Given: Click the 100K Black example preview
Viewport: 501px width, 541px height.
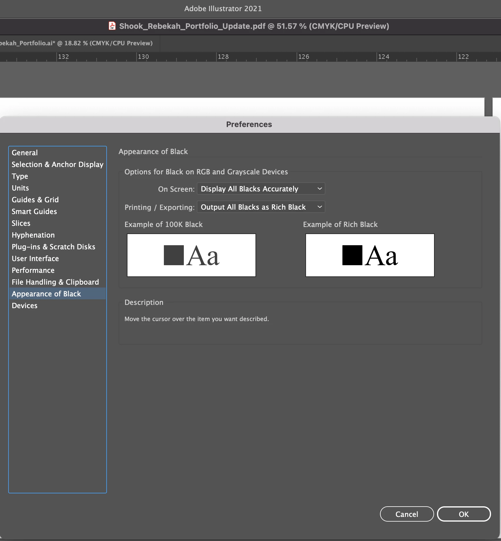Looking at the screenshot, I should click(x=191, y=255).
